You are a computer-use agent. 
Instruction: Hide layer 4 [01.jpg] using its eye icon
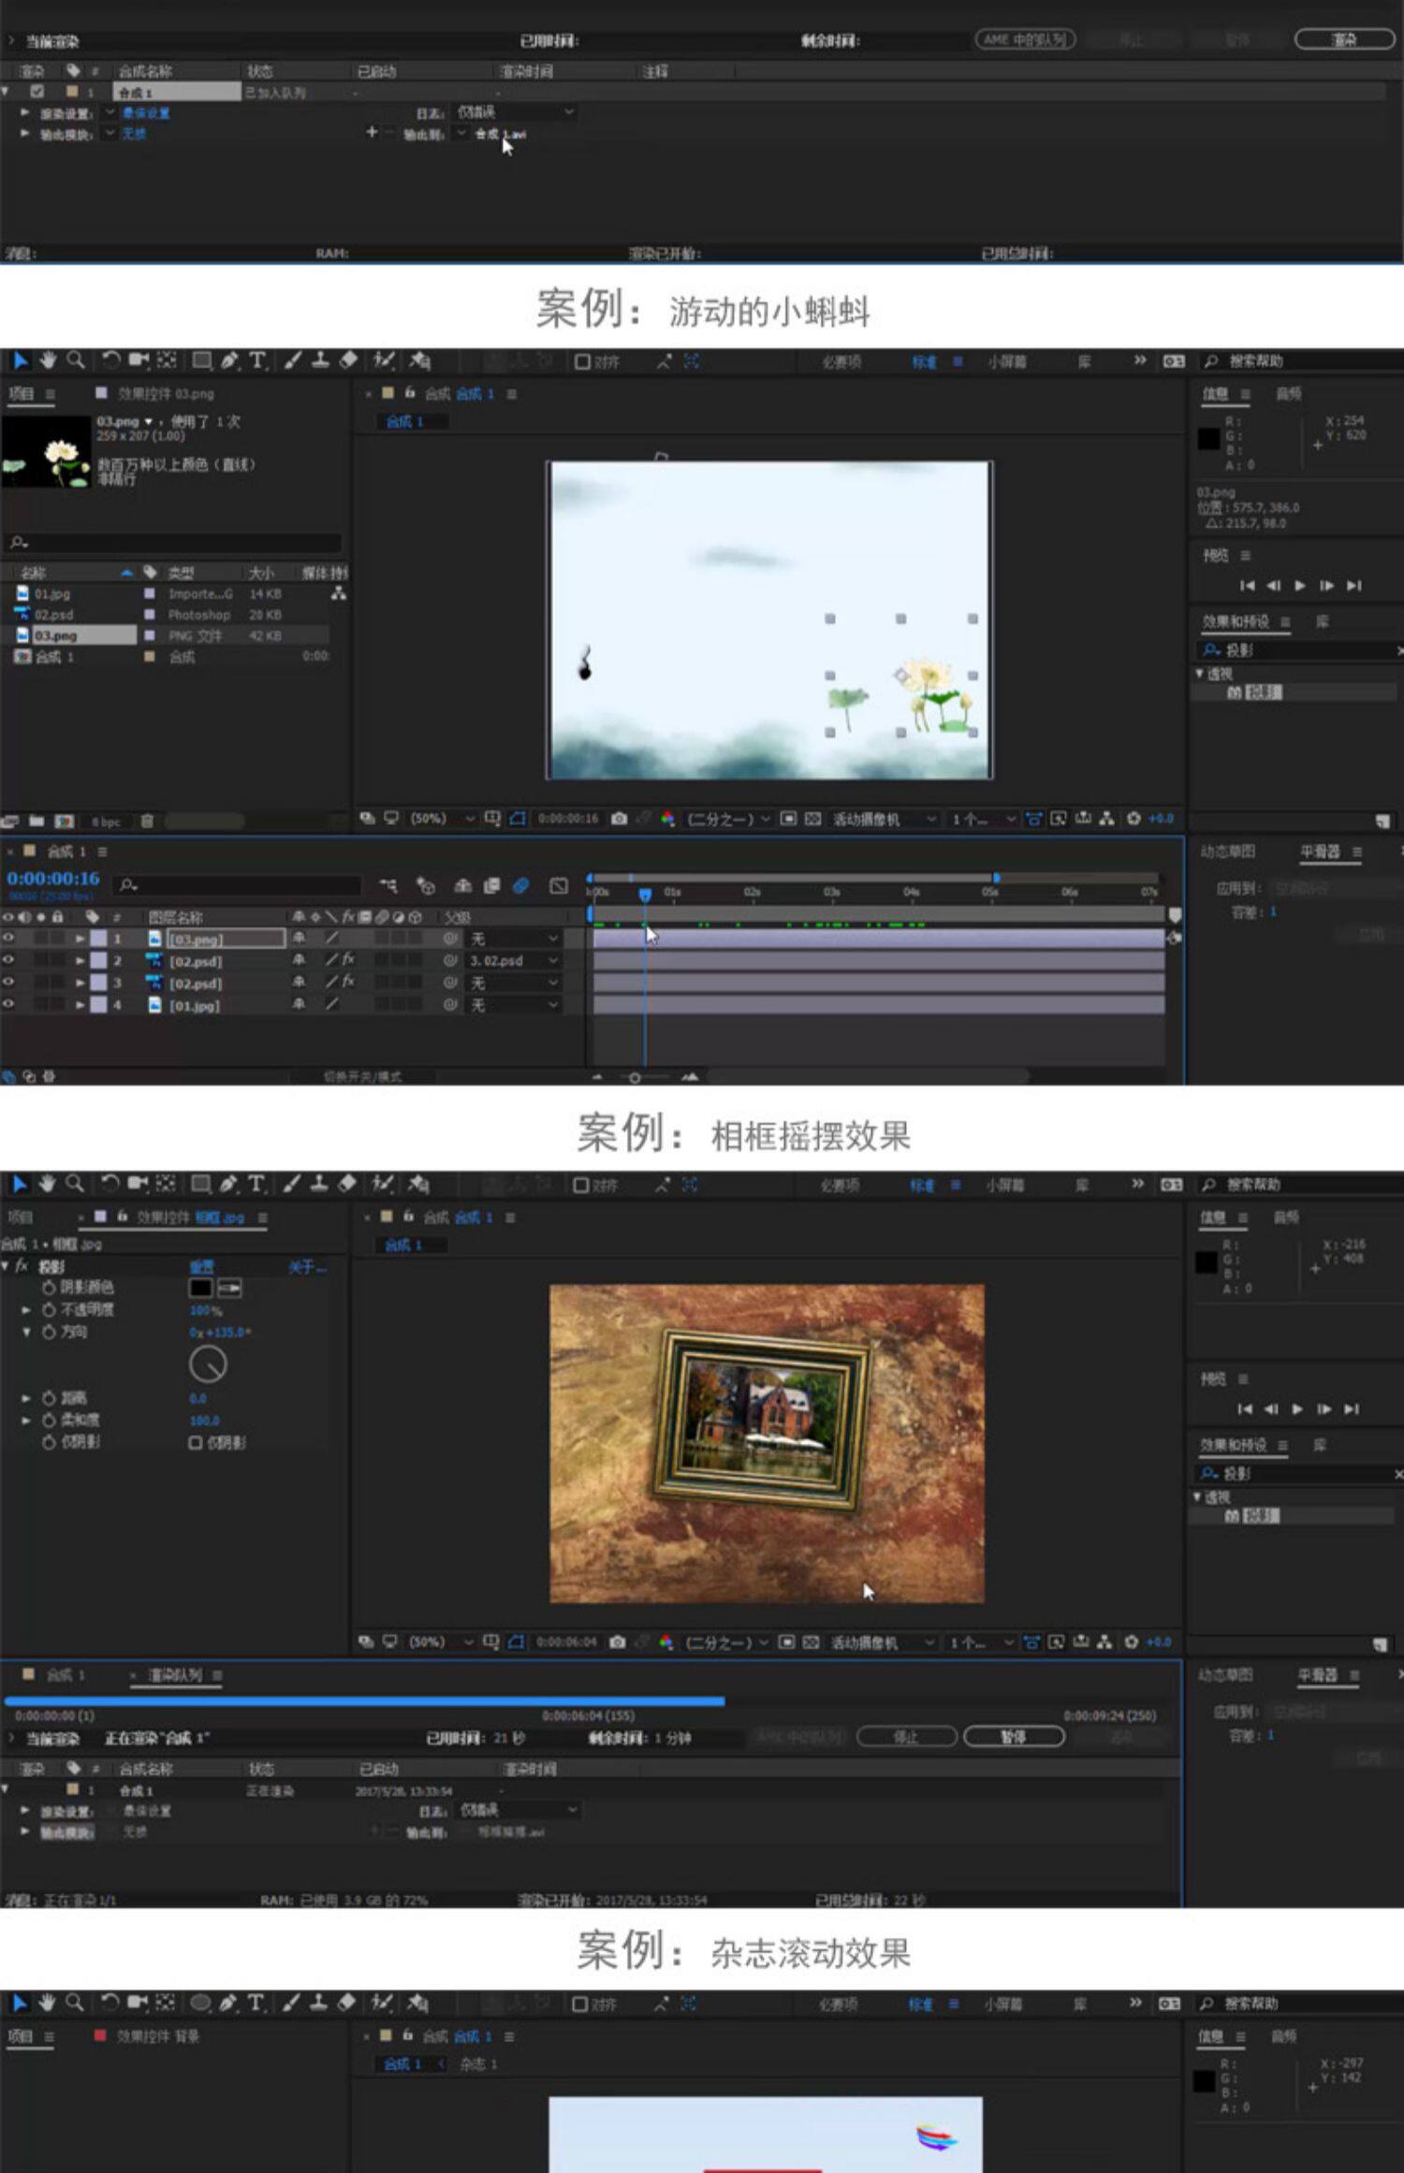pyautogui.click(x=8, y=1005)
